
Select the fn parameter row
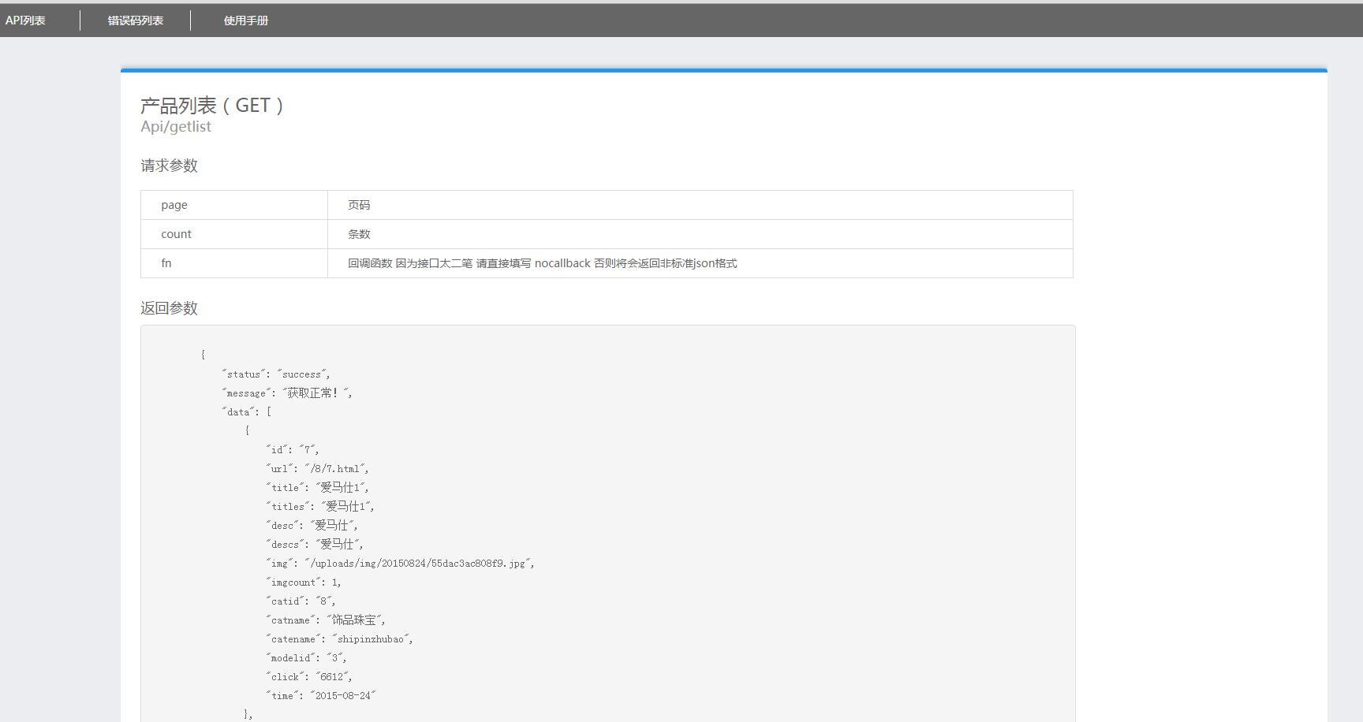pyautogui.click(x=166, y=262)
